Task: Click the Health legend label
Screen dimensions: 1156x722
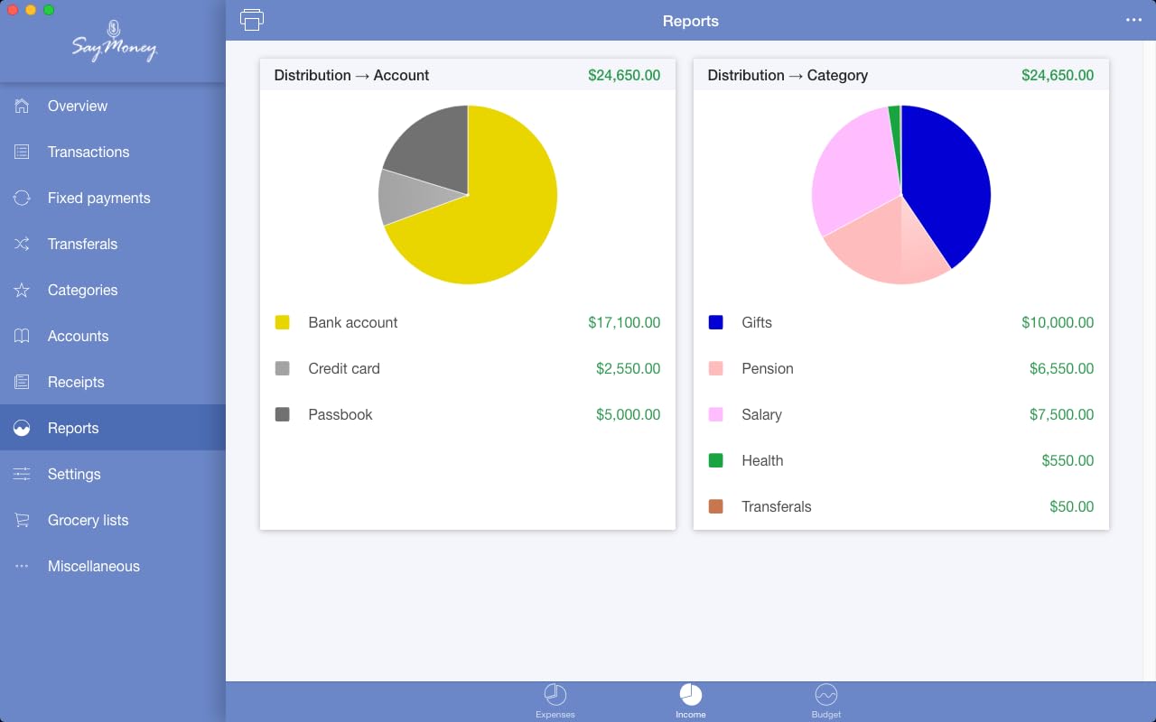Action: (x=762, y=460)
